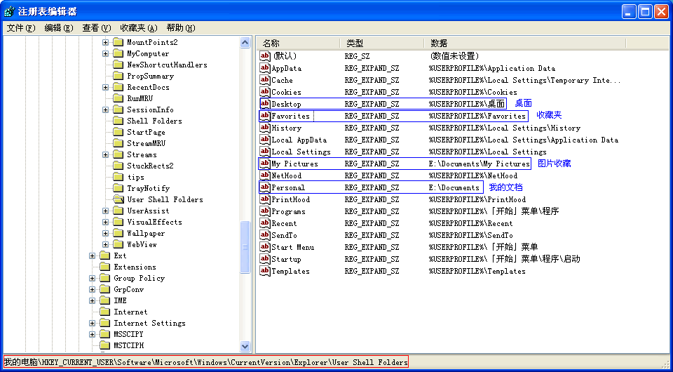
Task: Select the Cache value's ab icon
Action: (265, 80)
